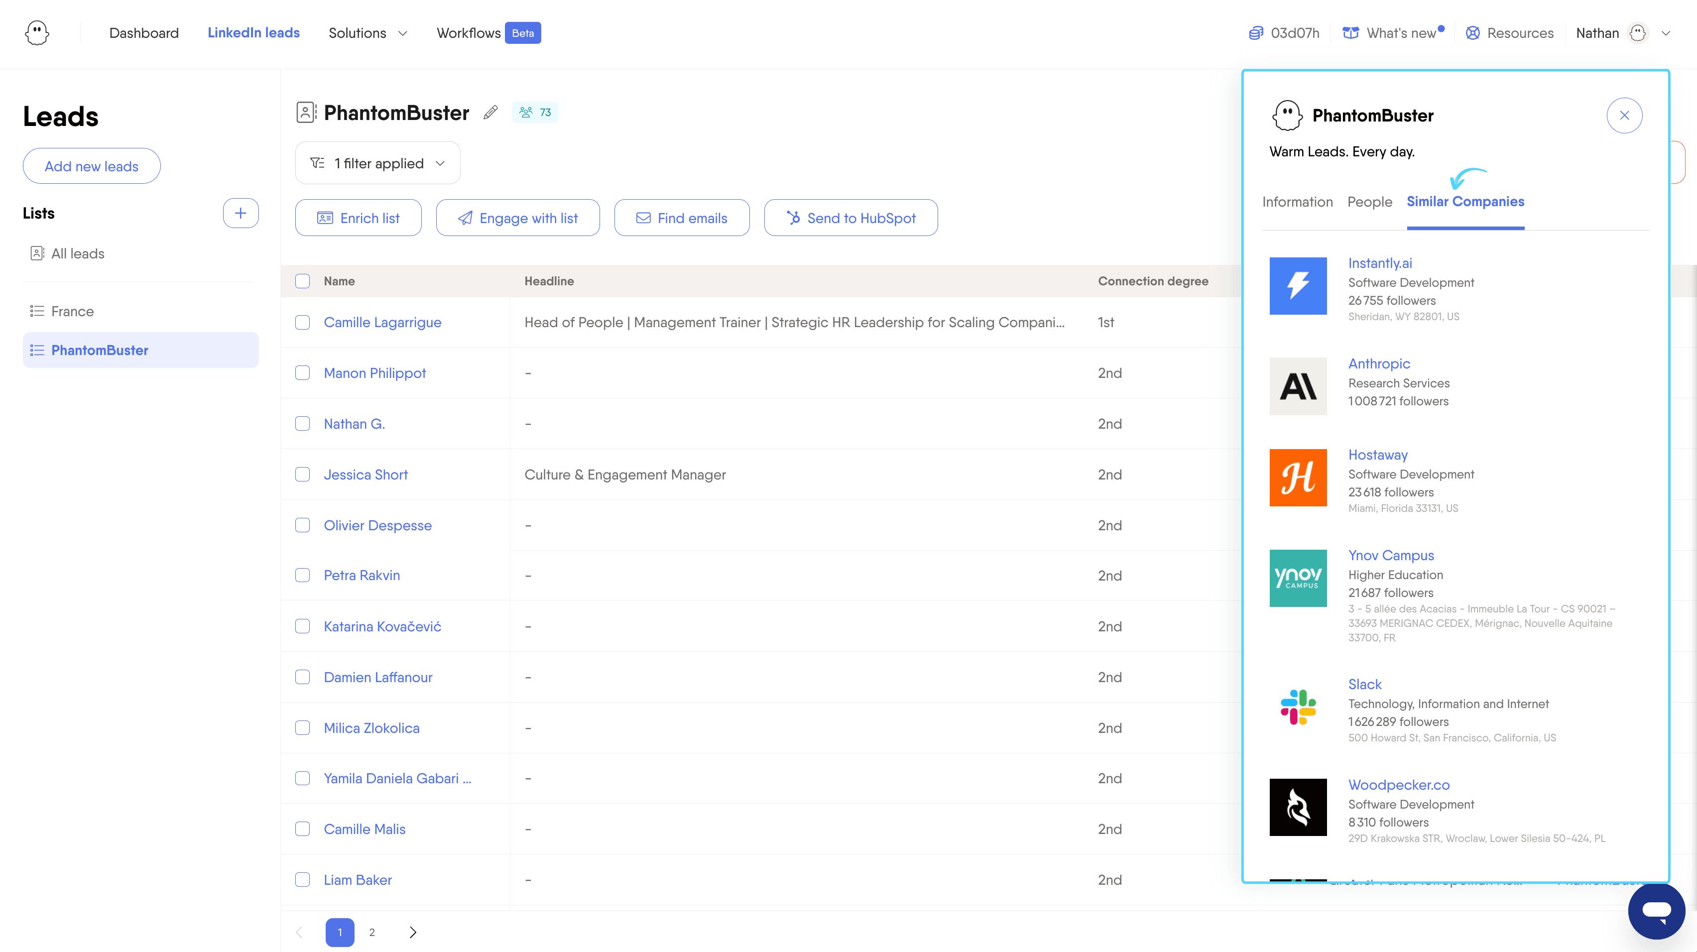Open the Dashboard tab
Screen dimensions: 1697x952
(x=143, y=33)
